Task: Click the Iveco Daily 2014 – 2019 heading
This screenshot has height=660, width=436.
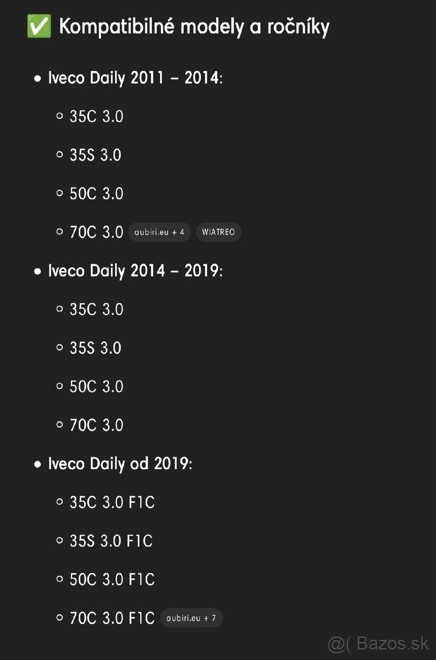Action: pyautogui.click(x=134, y=271)
